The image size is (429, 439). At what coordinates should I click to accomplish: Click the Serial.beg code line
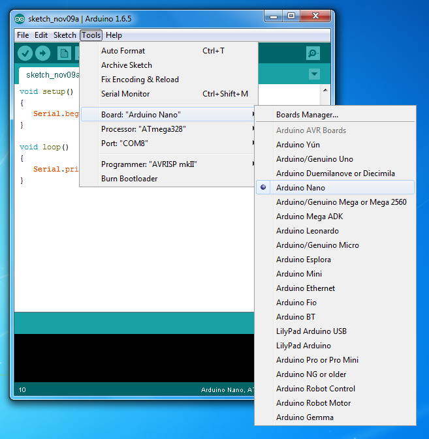point(56,114)
